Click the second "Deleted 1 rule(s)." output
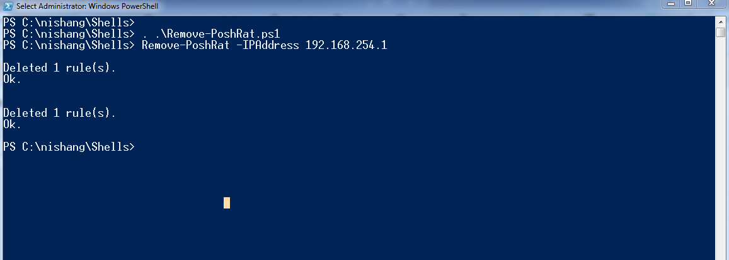Viewport: 729px width, 260px height. click(x=60, y=113)
